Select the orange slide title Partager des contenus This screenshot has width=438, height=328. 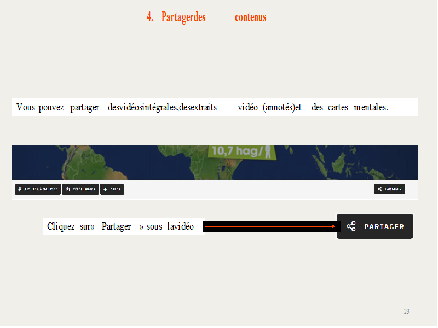pyautogui.click(x=206, y=17)
